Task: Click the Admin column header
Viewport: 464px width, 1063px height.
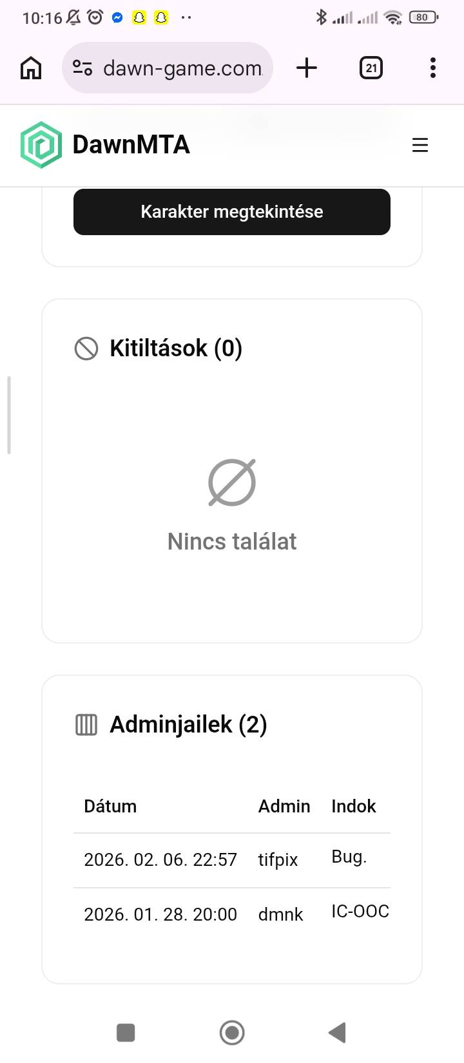Action: point(284,807)
